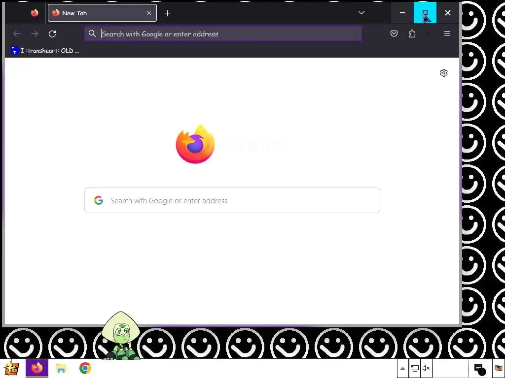
Task: Click the thumbnail icon at taskbar end
Action: [498, 368]
